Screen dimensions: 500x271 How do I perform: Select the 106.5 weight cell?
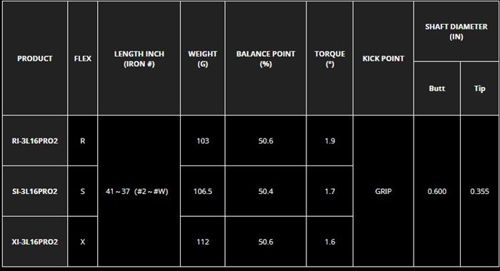(202, 191)
